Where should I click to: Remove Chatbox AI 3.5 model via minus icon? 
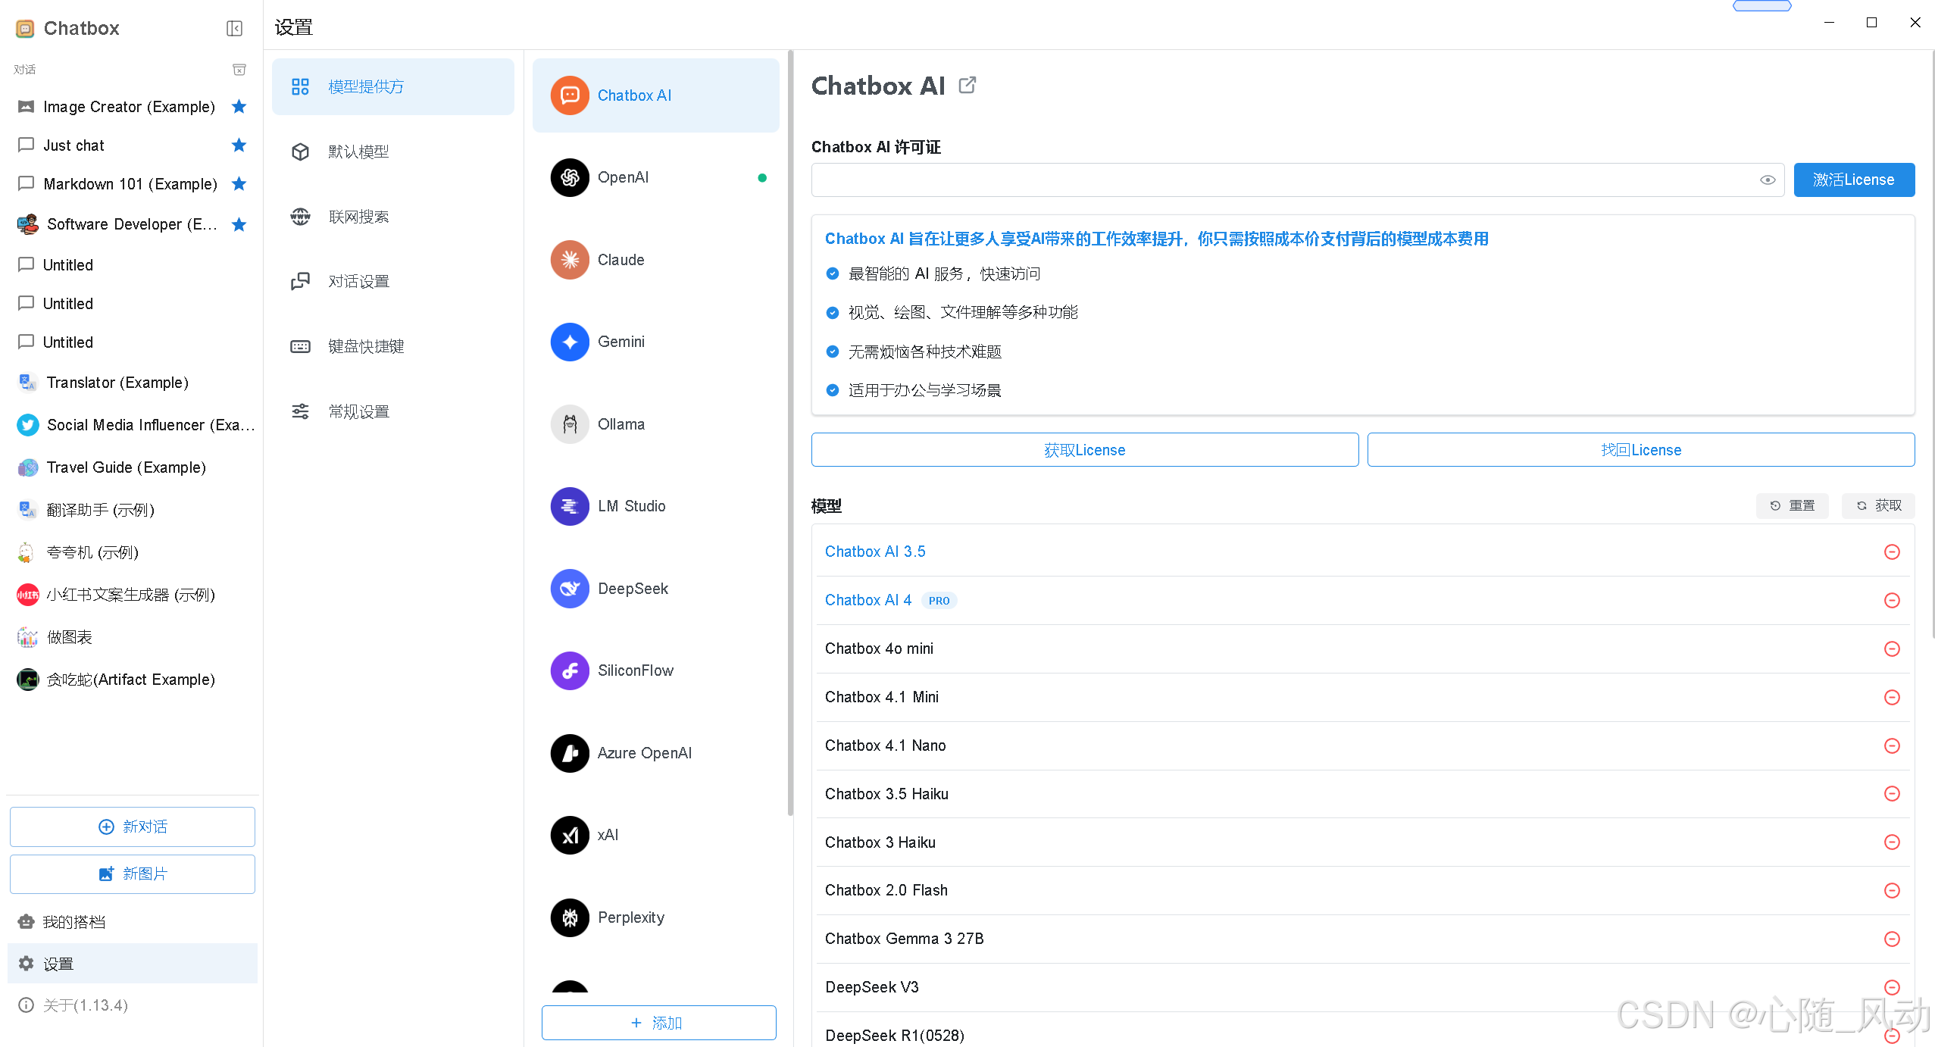(x=1892, y=552)
